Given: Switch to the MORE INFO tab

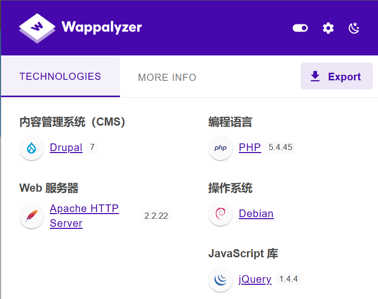Looking at the screenshot, I should (167, 77).
